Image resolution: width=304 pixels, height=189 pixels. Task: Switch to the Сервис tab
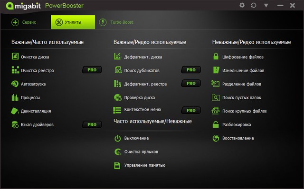coord(24,22)
